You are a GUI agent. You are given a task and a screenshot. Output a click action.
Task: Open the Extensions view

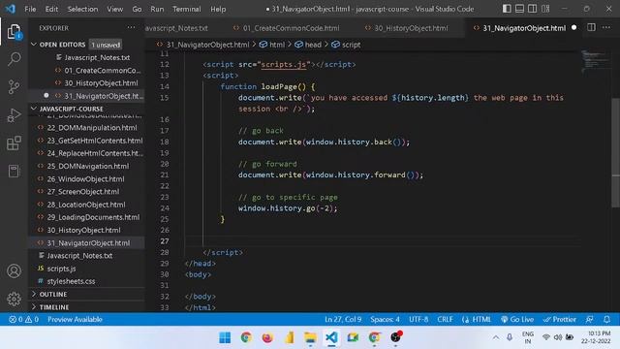tap(14, 143)
